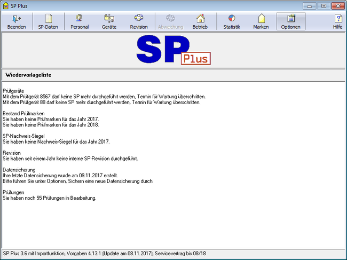Image resolution: width=347 pixels, height=260 pixels.
Task: Click the SP Plus logo image
Action: pos(173,50)
